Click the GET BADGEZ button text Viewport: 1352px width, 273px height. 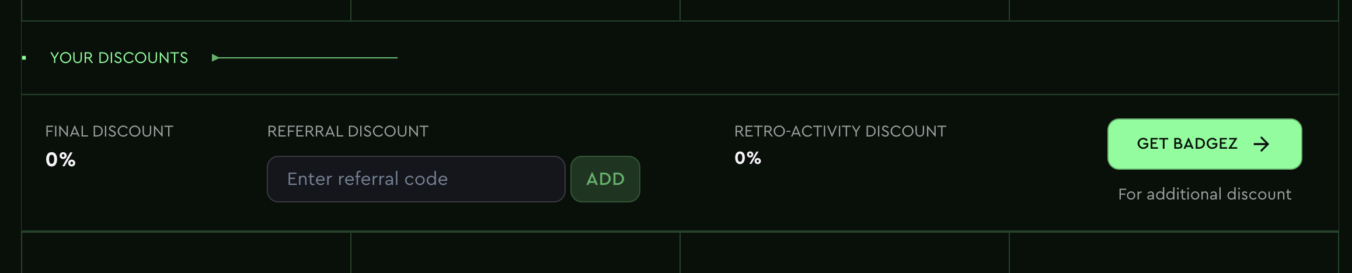coord(1187,144)
